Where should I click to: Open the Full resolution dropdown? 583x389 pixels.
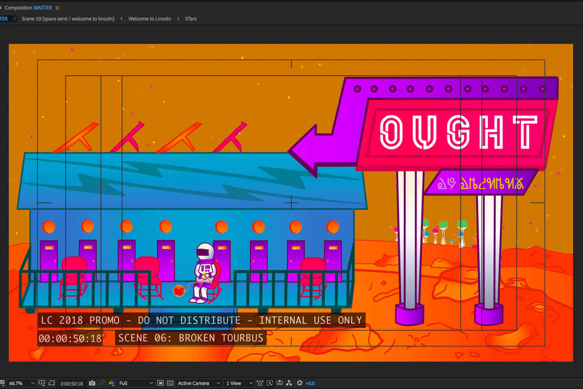click(x=136, y=383)
